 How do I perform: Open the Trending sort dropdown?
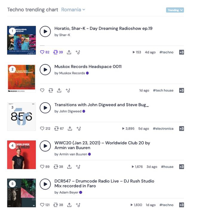(x=175, y=10)
